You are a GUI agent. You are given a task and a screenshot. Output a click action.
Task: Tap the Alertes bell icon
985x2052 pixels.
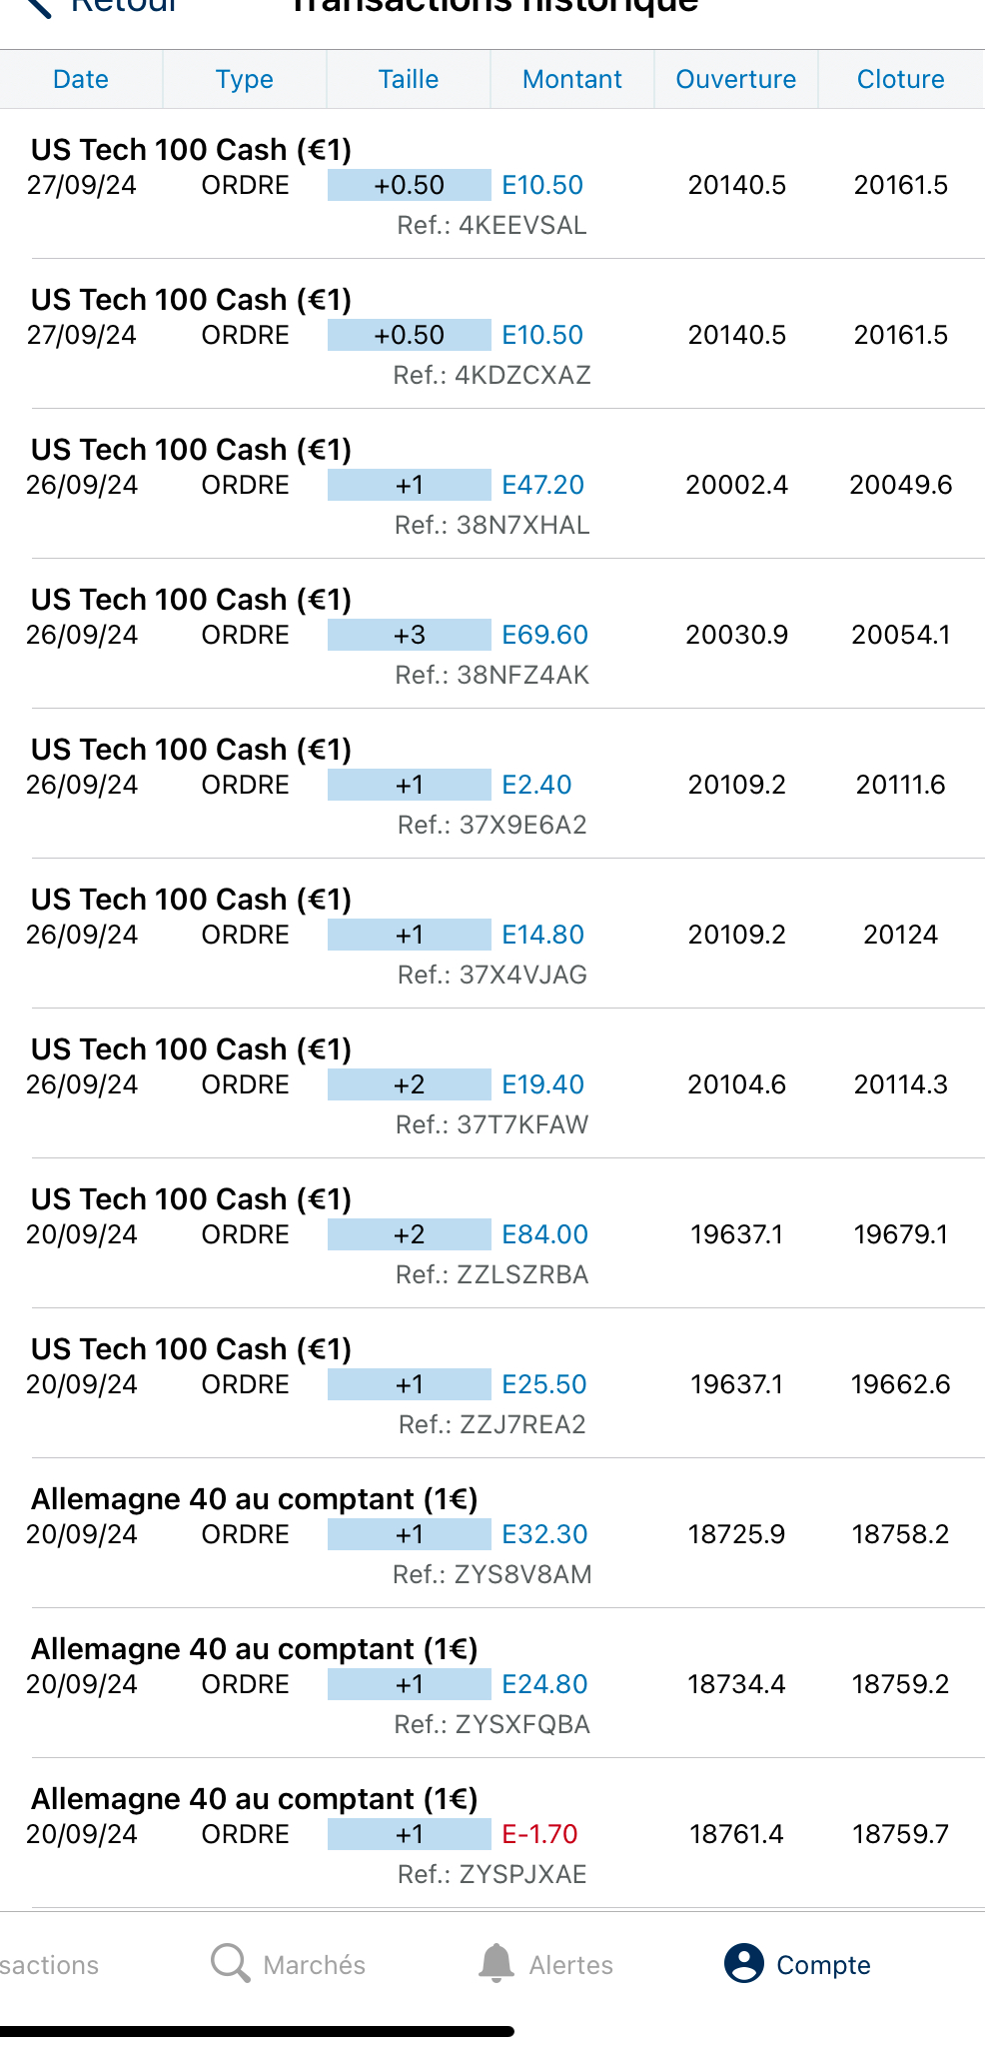(495, 1963)
